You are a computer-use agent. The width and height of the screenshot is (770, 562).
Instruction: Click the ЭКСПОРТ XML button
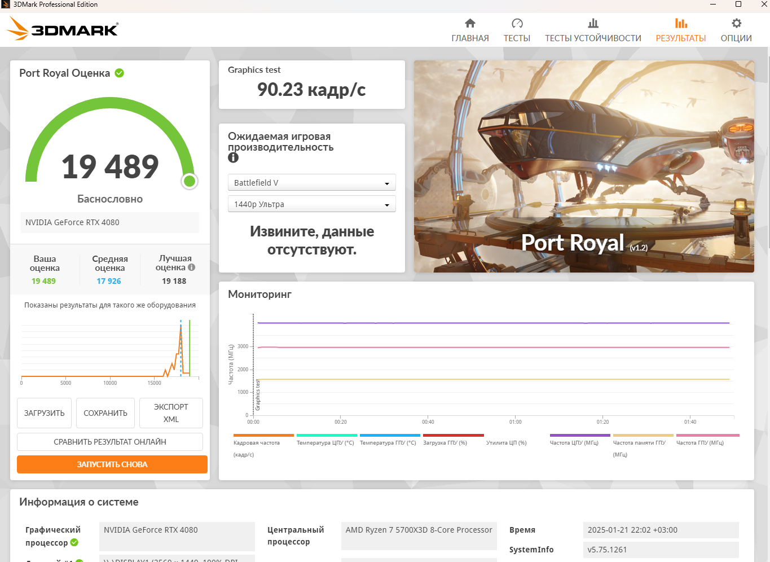click(171, 413)
